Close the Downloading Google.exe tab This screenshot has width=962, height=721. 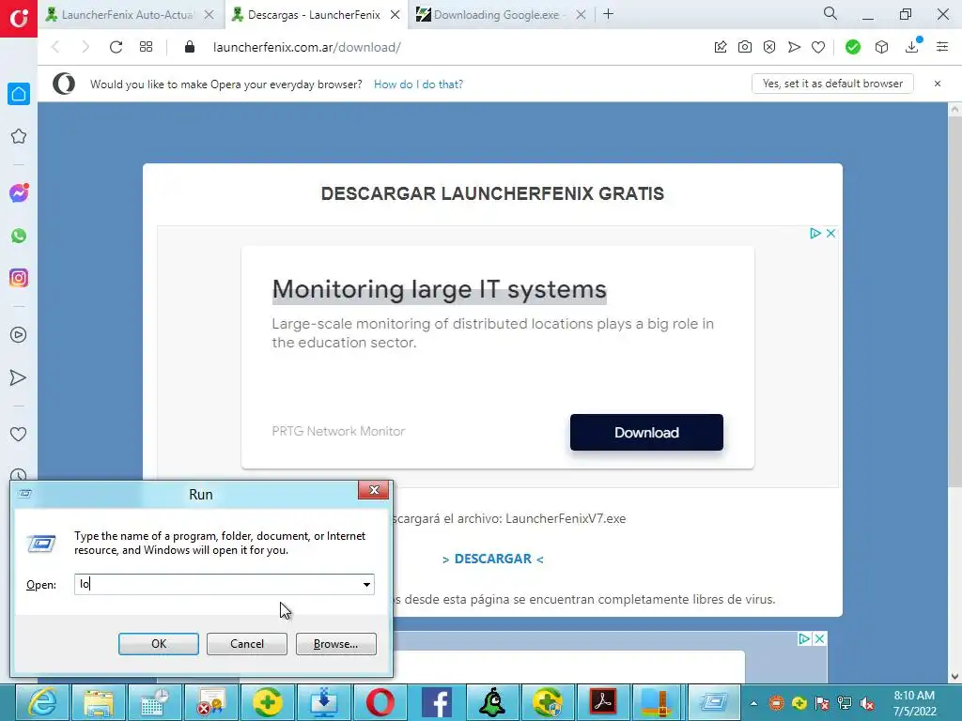(x=581, y=15)
